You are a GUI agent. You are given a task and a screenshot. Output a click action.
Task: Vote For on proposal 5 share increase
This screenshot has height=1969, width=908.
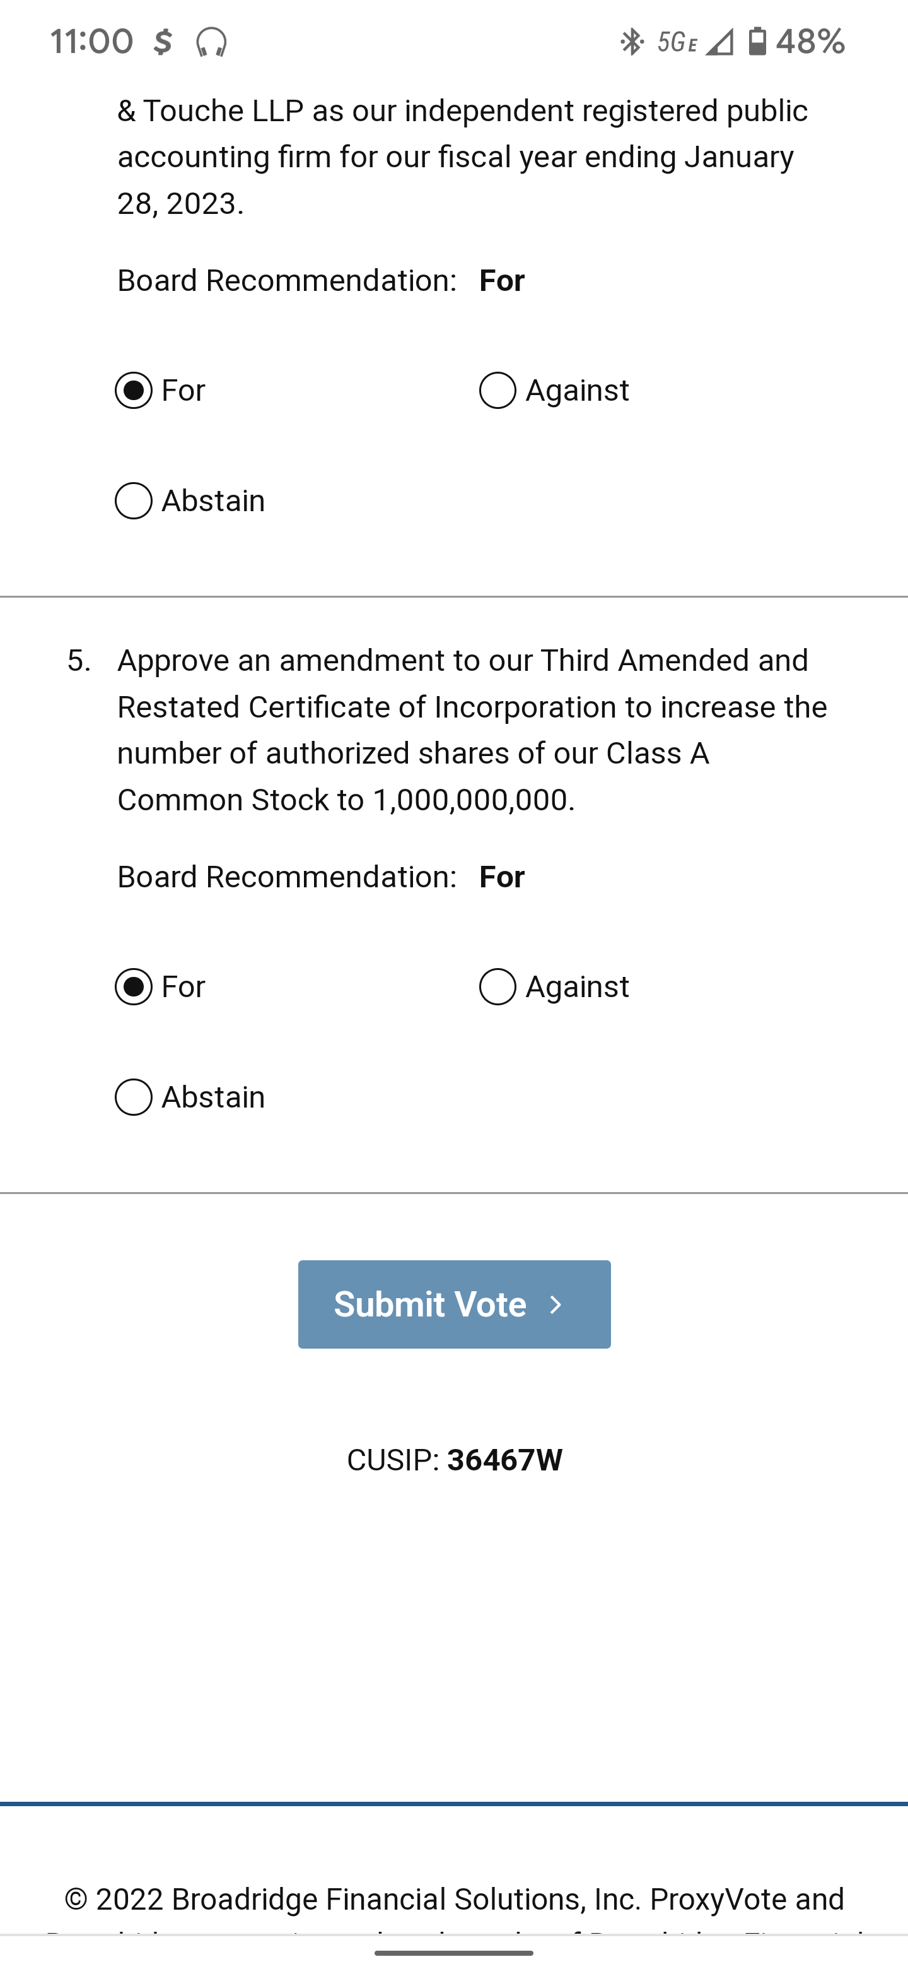(x=134, y=987)
